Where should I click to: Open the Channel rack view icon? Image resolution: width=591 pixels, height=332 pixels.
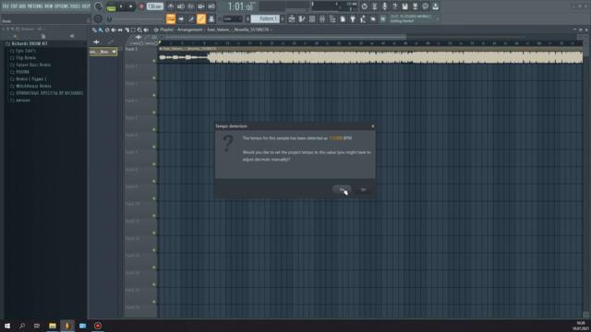pyautogui.click(x=312, y=18)
